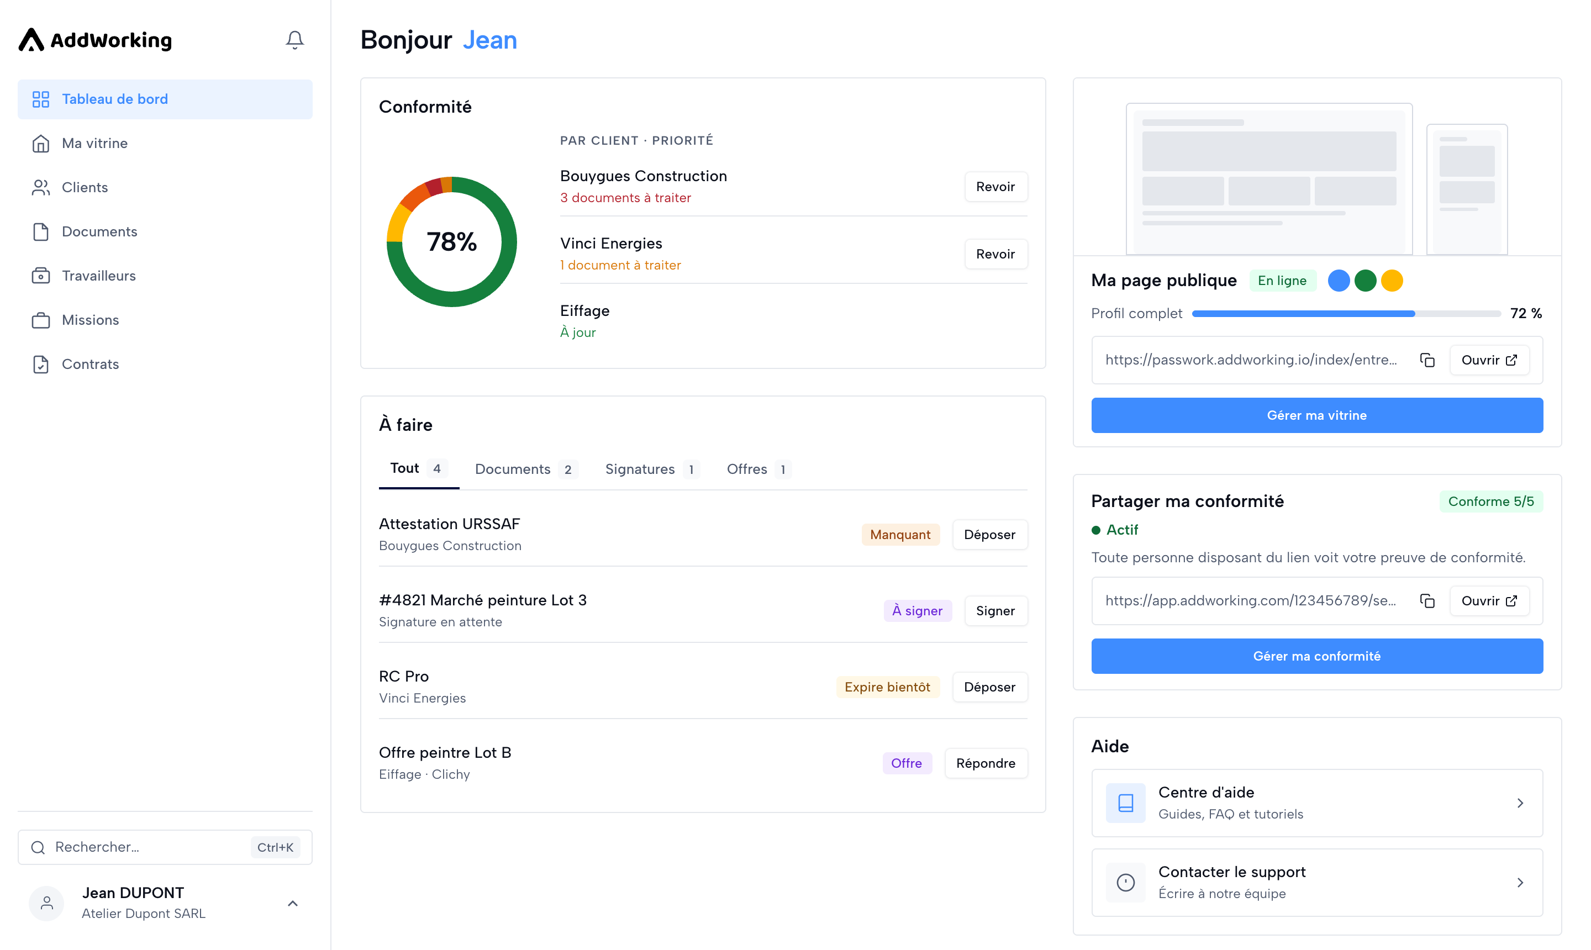Viewport: 1591px width, 950px height.
Task: Go to Ma vitrine in the sidebar
Action: click(165, 144)
